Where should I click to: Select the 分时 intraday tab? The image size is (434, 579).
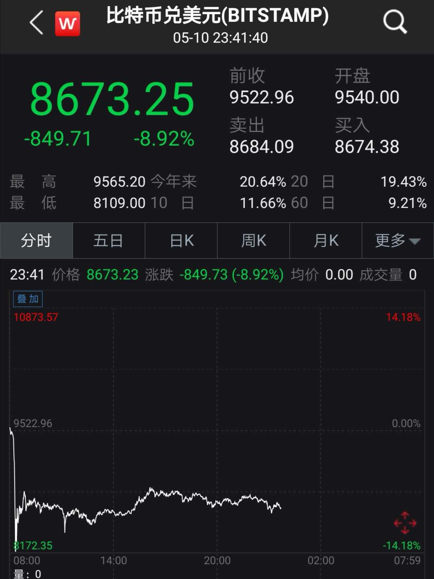click(36, 240)
